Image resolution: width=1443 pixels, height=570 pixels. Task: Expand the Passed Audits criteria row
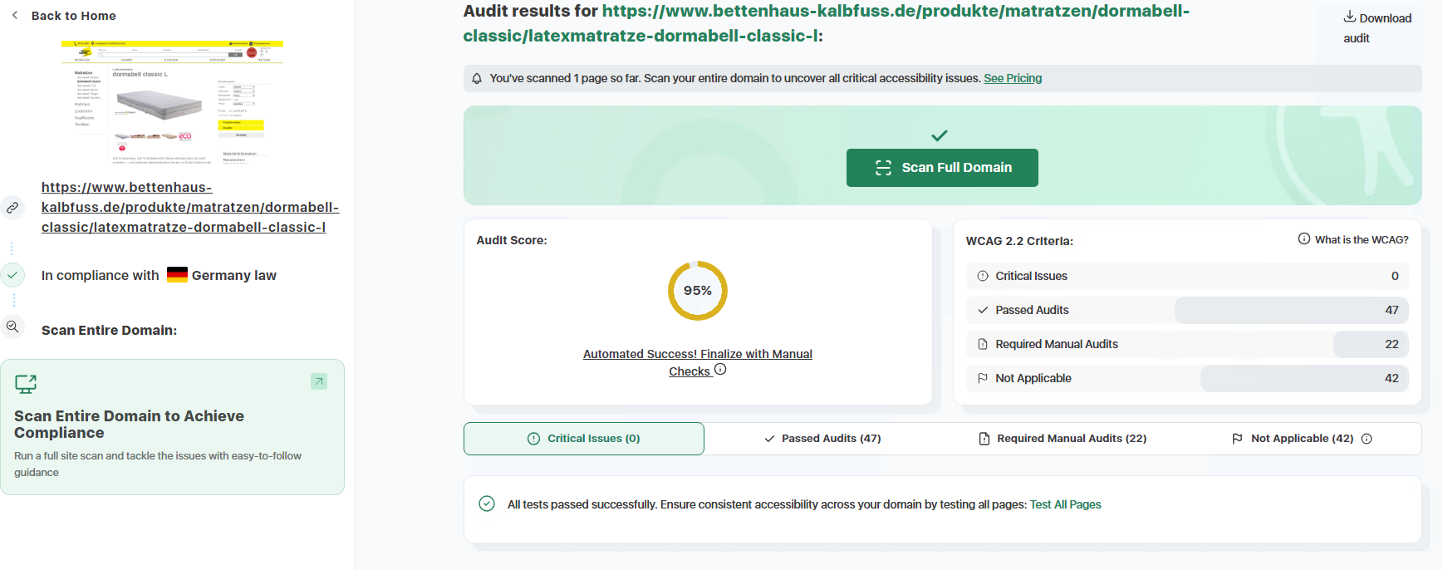pos(1187,310)
